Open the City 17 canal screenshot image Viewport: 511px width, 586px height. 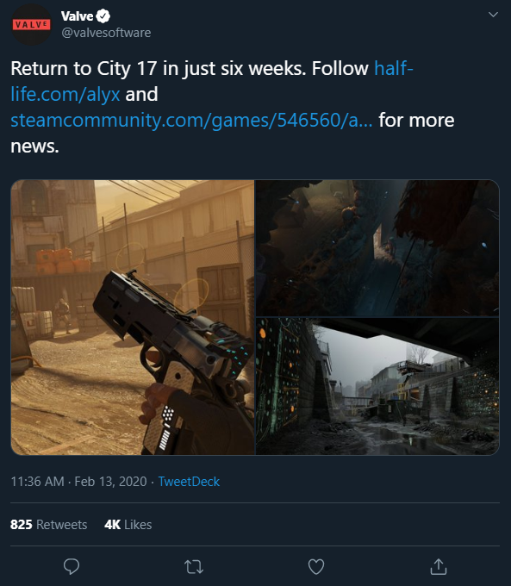point(377,386)
